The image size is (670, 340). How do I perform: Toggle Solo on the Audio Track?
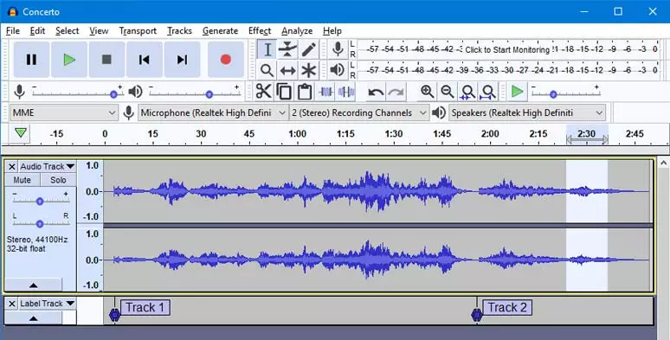tap(58, 180)
